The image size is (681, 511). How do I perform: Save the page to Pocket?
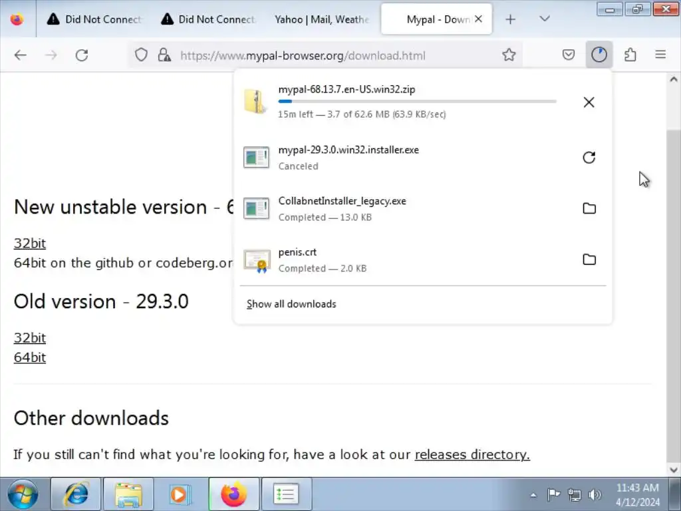[x=569, y=55]
